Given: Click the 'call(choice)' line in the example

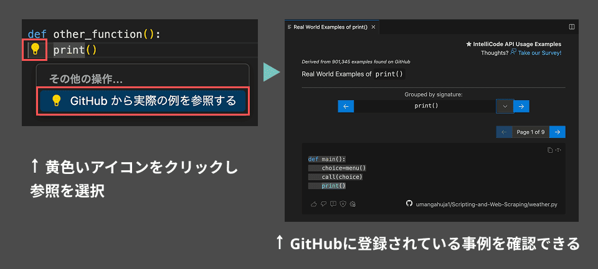Looking at the screenshot, I should tap(342, 177).
